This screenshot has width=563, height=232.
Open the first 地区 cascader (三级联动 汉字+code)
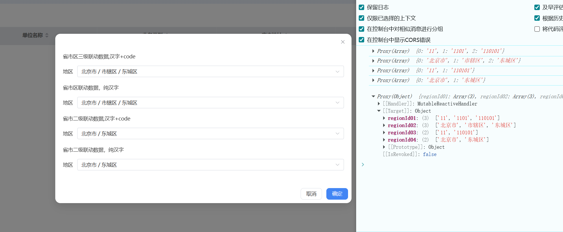[210, 71]
